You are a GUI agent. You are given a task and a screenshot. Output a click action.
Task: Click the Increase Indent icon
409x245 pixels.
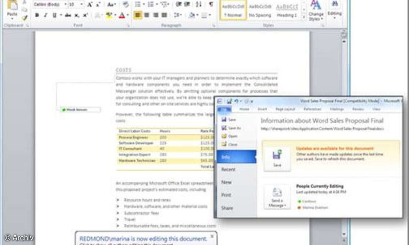point(187,4)
